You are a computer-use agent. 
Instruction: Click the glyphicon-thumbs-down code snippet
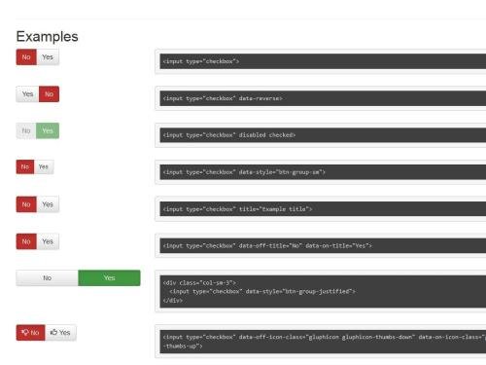click(323, 342)
